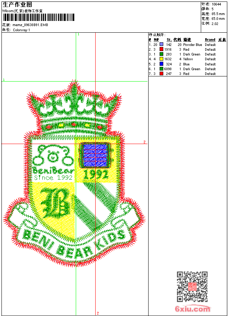Click the file name 'memz_09638B91.EMB'

(30, 25)
